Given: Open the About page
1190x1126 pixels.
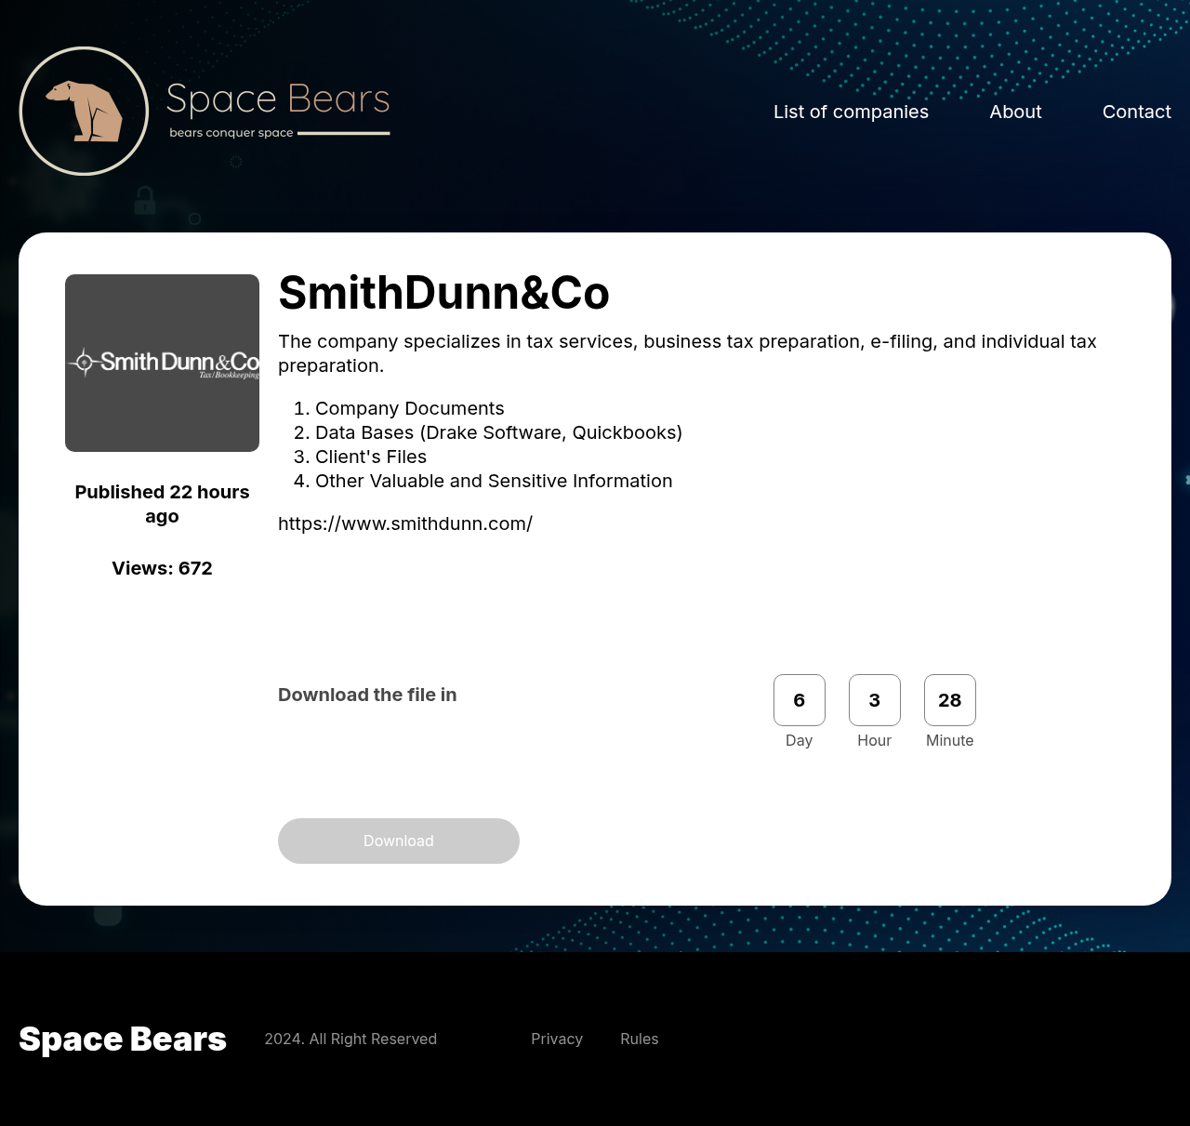Looking at the screenshot, I should pos(1015,112).
